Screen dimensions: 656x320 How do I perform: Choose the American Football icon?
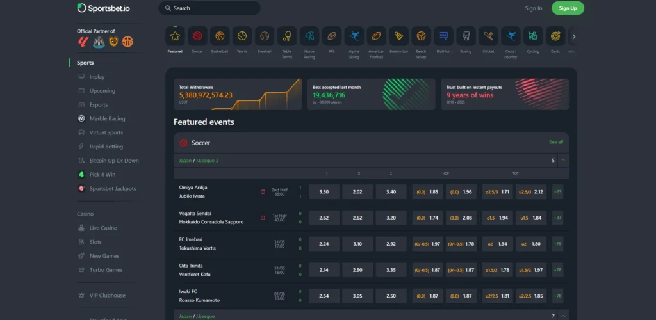(x=377, y=36)
